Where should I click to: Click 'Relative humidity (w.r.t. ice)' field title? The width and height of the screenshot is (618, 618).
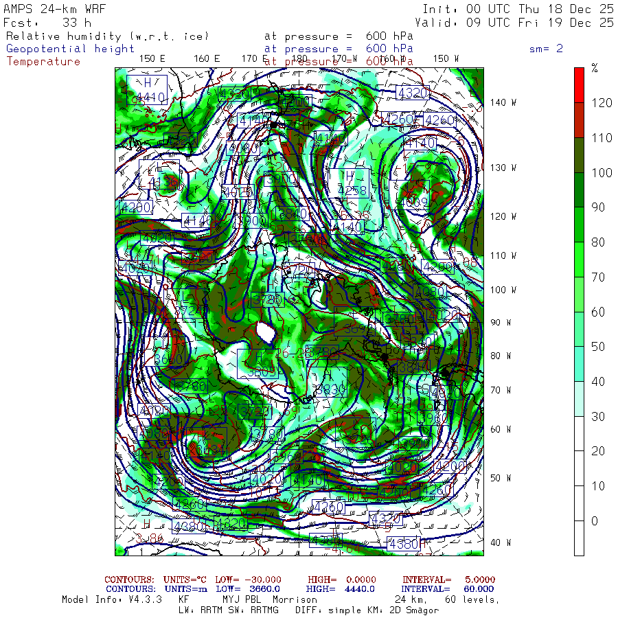click(107, 36)
